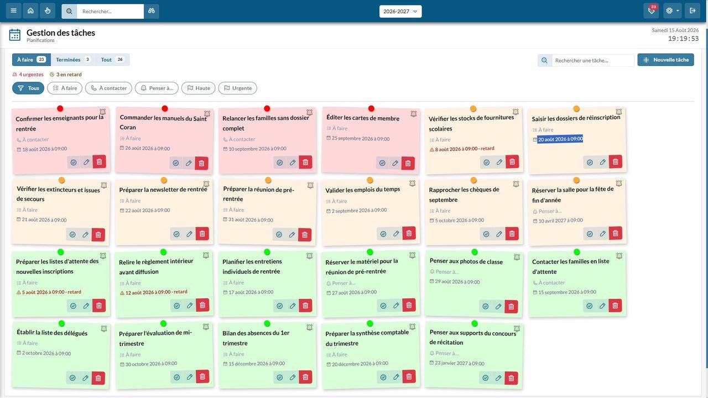Click the highlighted date '20 août 2026 à 09:00'
This screenshot has height=398, width=708.
(x=560, y=139)
